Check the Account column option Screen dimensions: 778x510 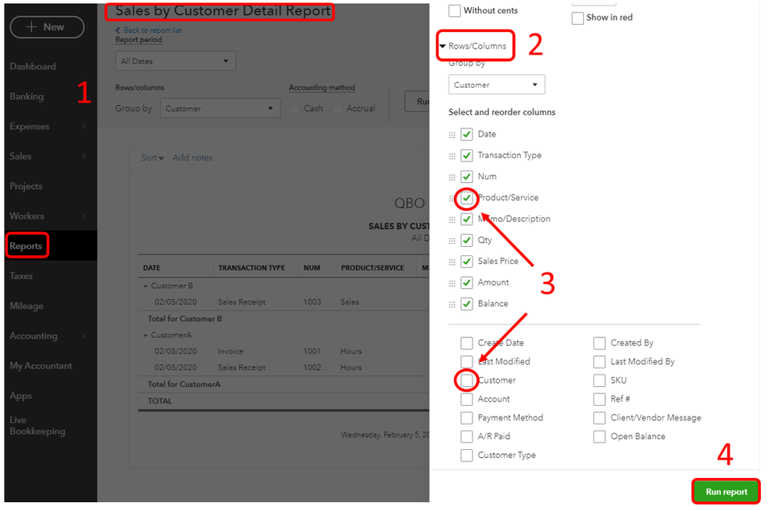pyautogui.click(x=466, y=399)
